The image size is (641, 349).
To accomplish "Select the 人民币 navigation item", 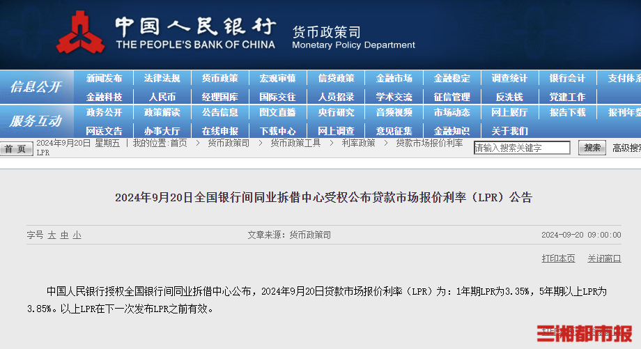I will (162, 97).
